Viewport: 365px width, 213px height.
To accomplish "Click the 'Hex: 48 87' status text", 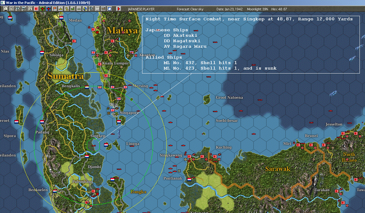I will [x=279, y=9].
